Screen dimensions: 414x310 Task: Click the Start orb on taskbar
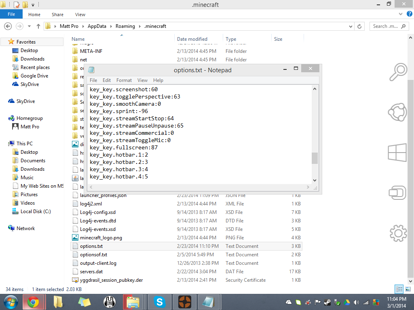click(x=11, y=302)
